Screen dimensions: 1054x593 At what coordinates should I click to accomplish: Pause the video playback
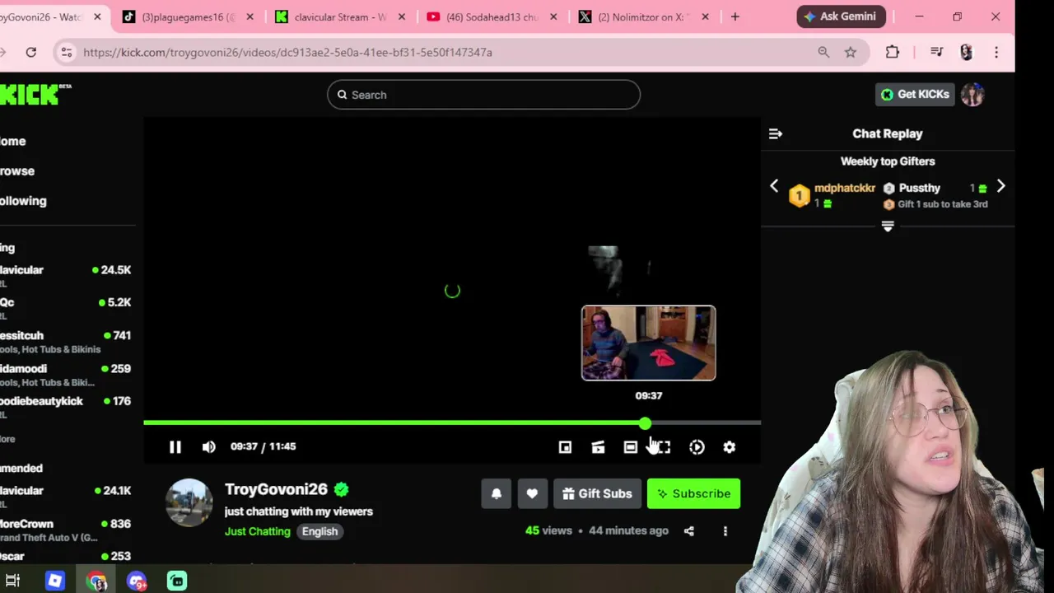(175, 446)
